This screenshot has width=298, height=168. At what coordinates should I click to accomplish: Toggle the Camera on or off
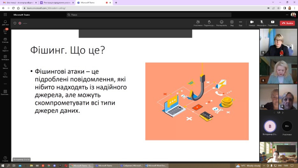point(252,23)
